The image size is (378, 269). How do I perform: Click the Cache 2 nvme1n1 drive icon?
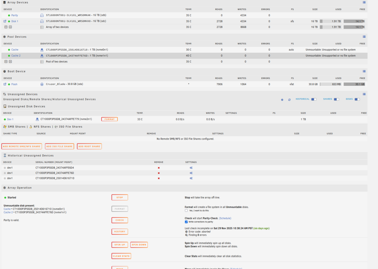pos(42,56)
